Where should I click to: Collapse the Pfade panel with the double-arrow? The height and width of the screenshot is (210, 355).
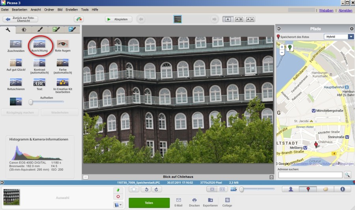coord(278,29)
